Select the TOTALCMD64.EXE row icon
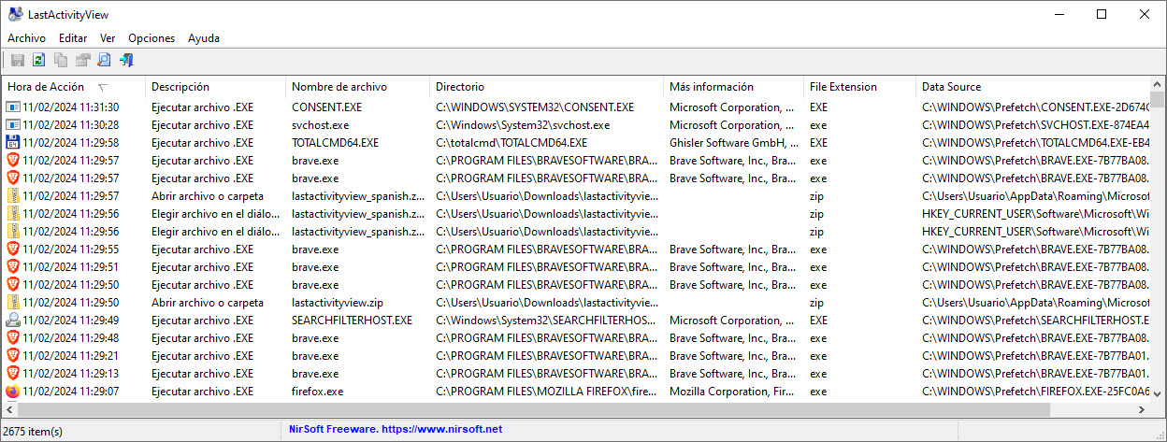1167x442 pixels. point(13,143)
